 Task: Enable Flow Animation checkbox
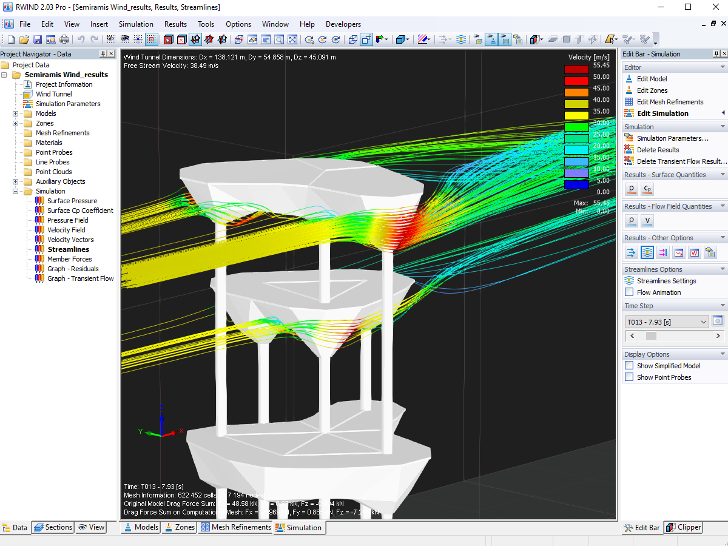click(x=629, y=292)
